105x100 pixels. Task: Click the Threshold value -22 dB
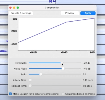pos(86,63)
